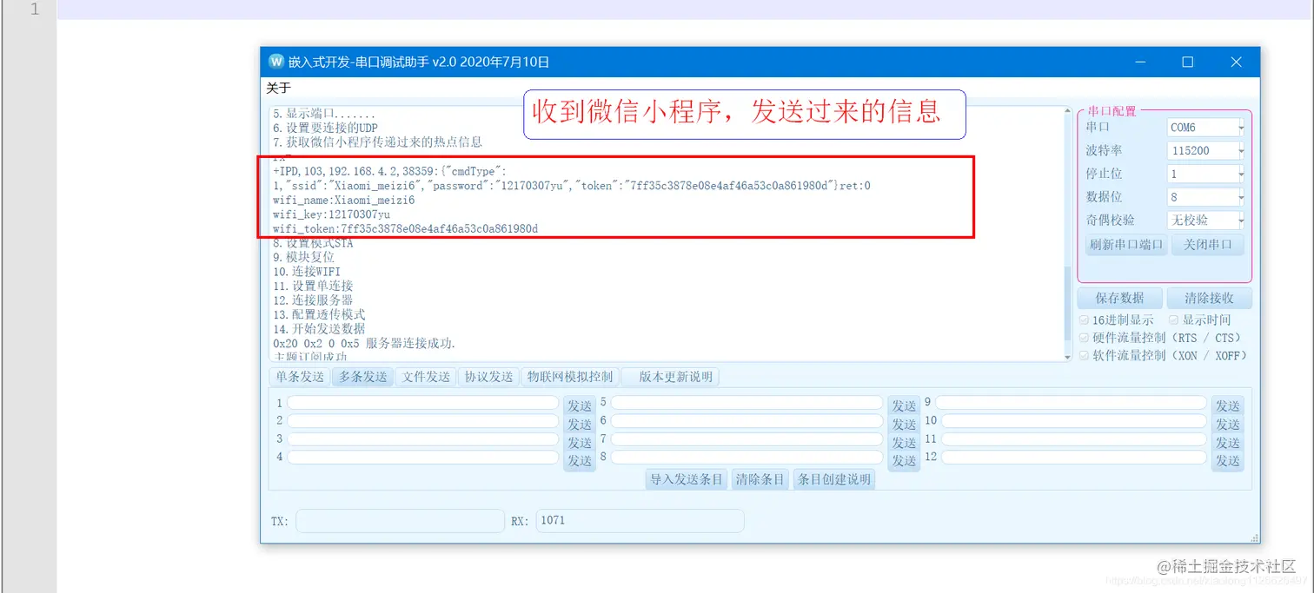Click 发送 button for entry 12

point(1228,461)
